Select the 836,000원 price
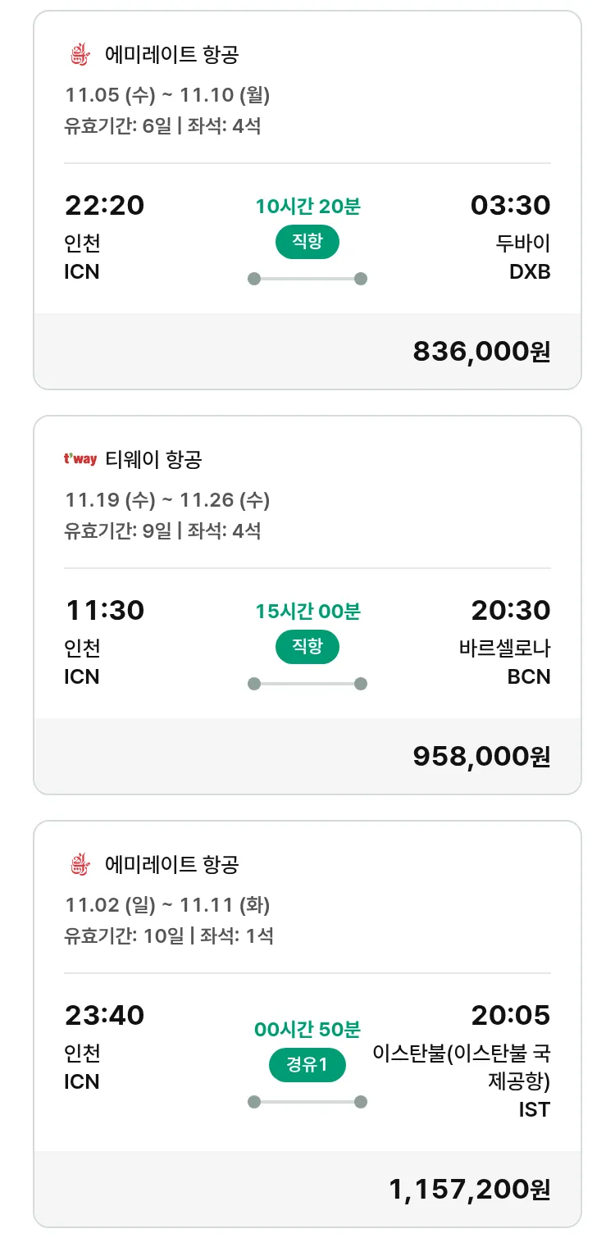The image size is (615, 1238). 481,352
